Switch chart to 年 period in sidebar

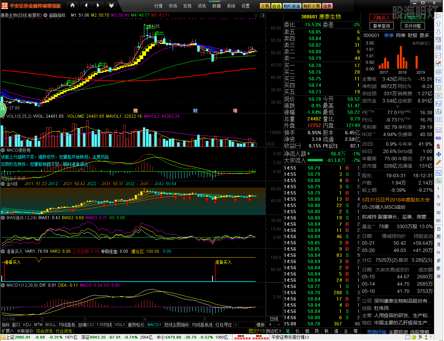click(x=438, y=277)
